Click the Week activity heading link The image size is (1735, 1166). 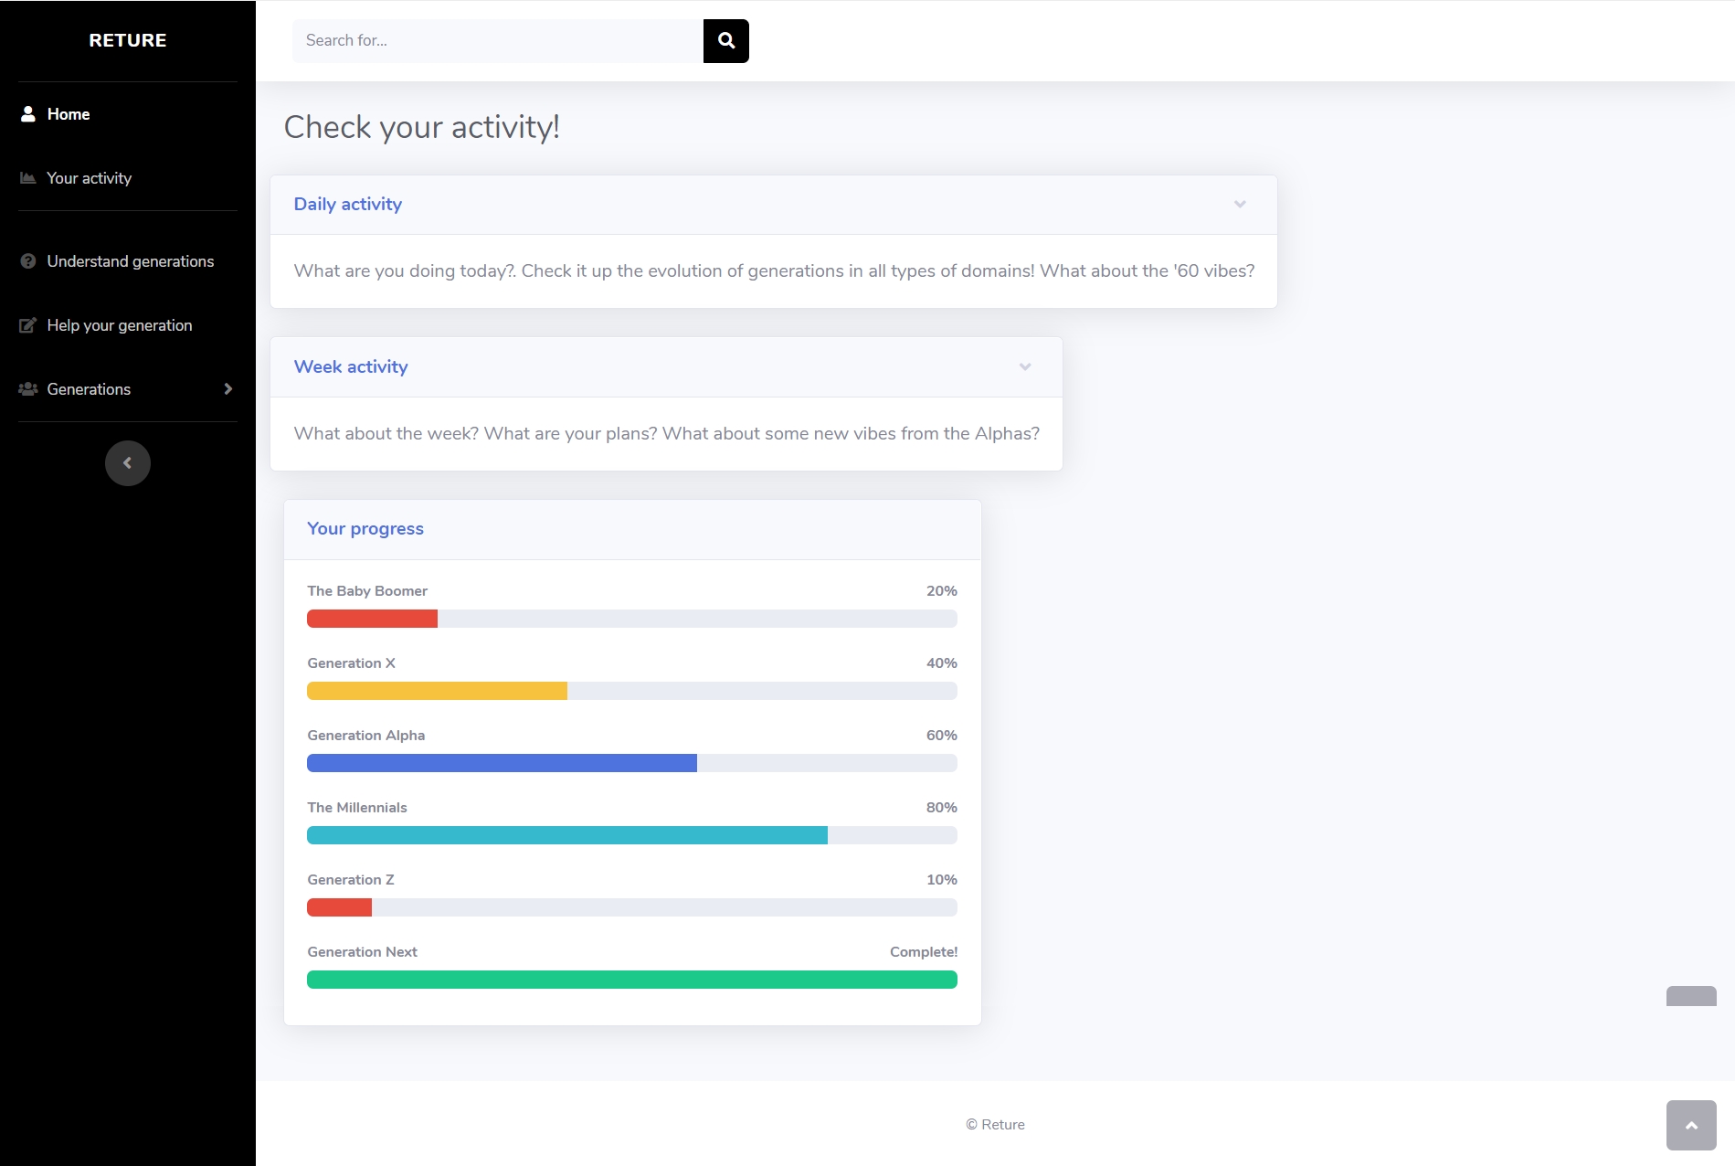[351, 367]
